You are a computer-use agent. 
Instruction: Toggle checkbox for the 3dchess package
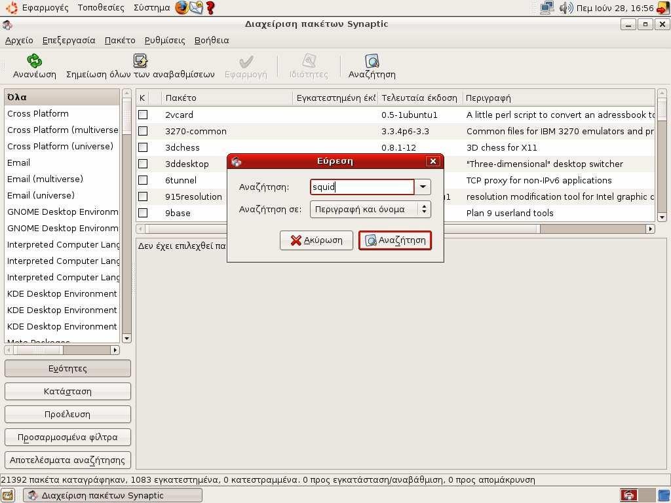[143, 147]
